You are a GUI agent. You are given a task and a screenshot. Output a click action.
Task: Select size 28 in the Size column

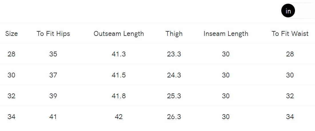click(11, 54)
